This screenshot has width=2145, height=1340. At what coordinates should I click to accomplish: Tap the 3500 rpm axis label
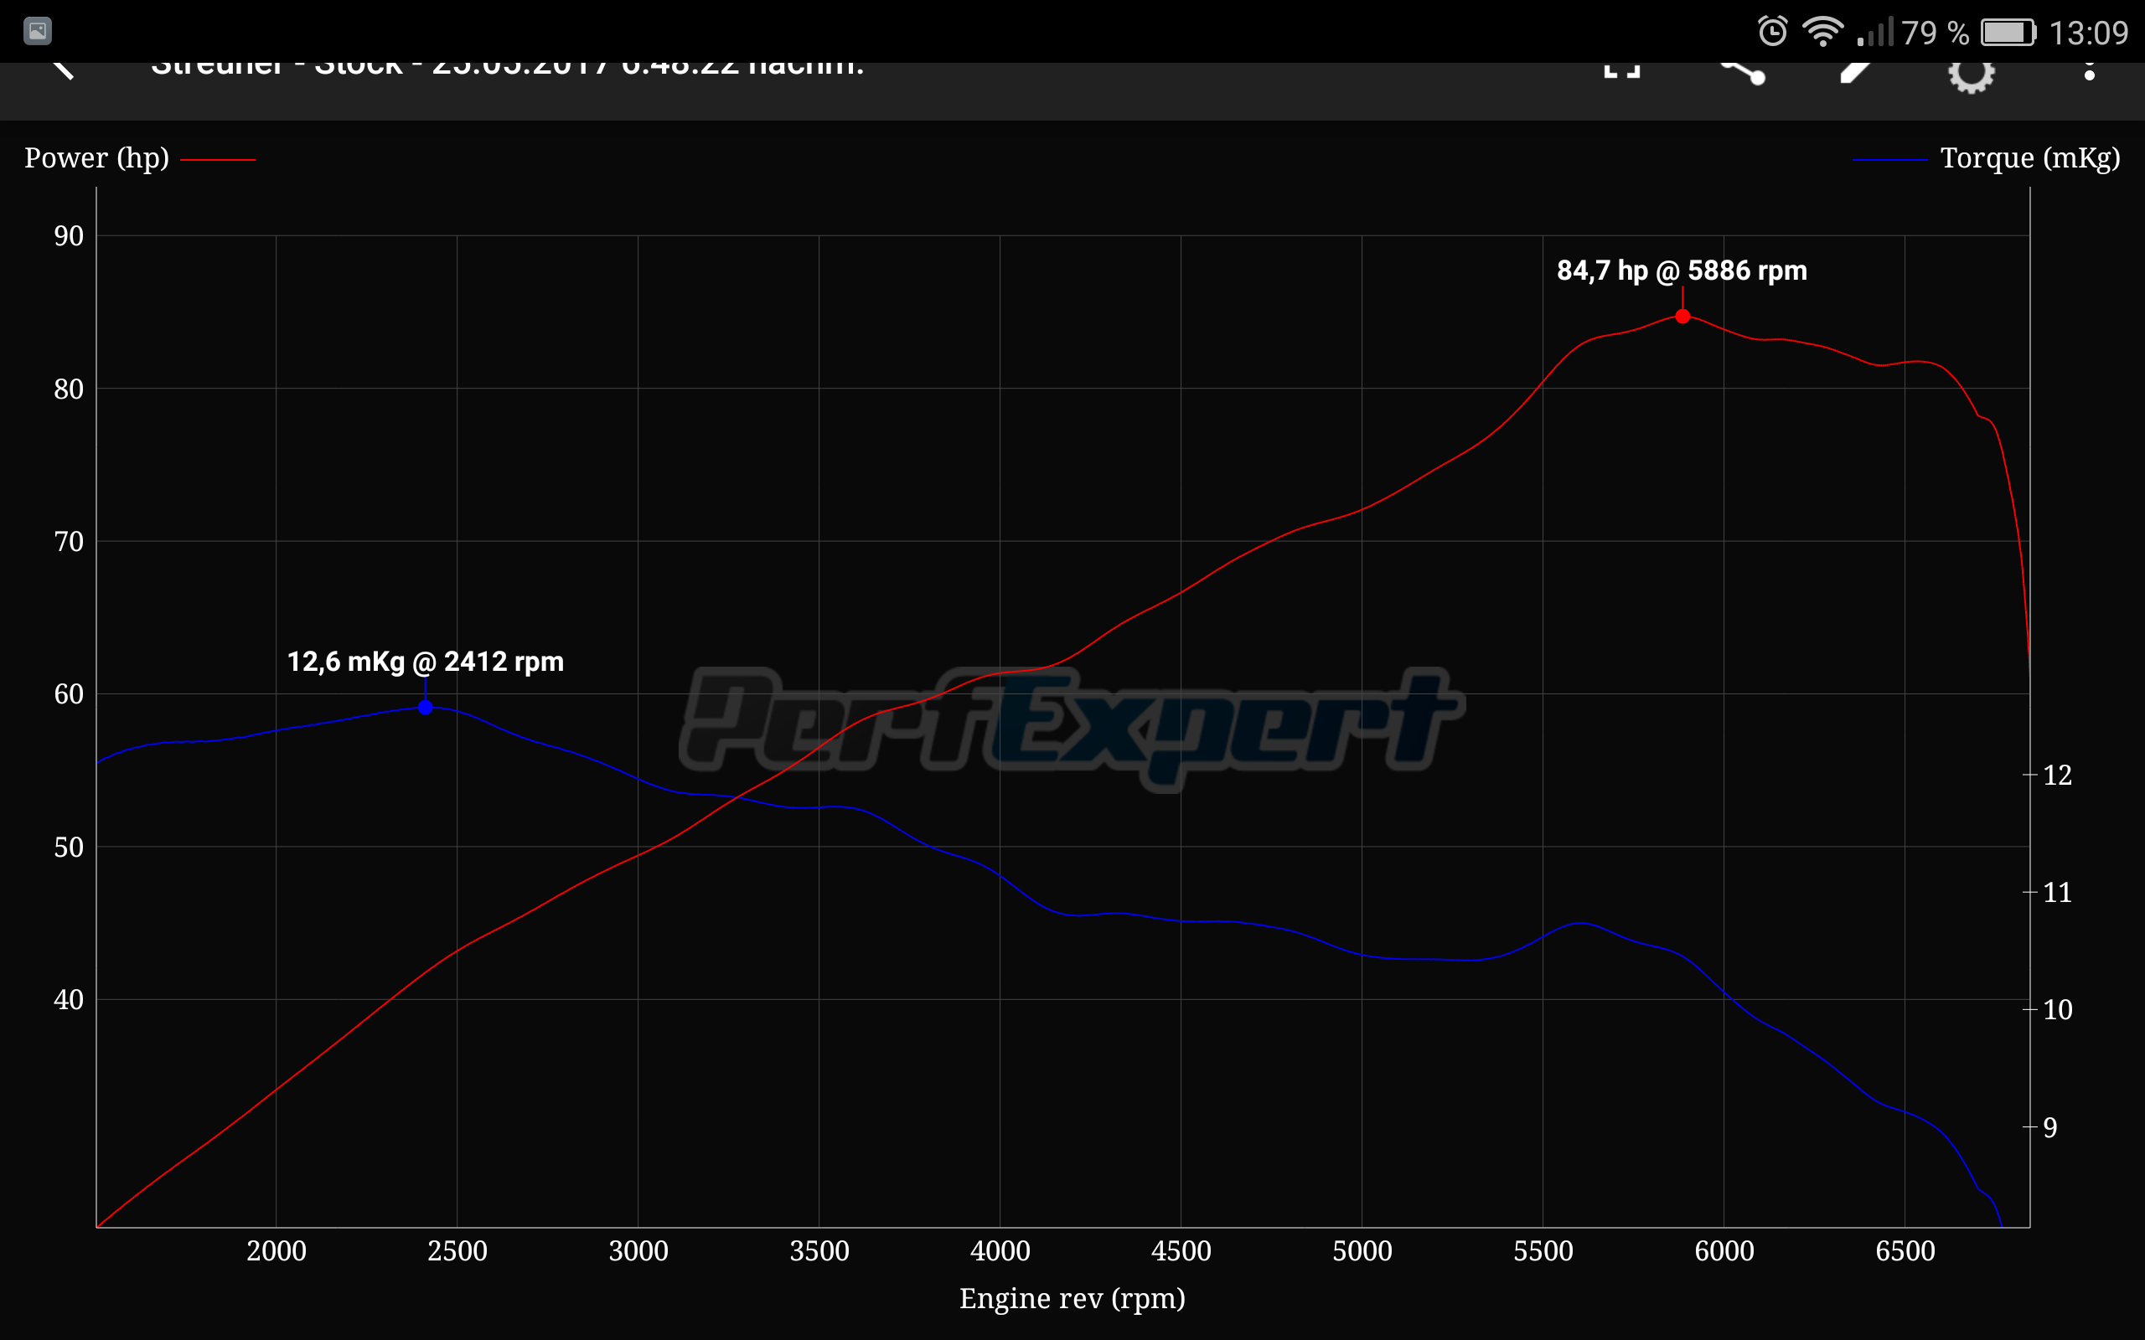819,1250
